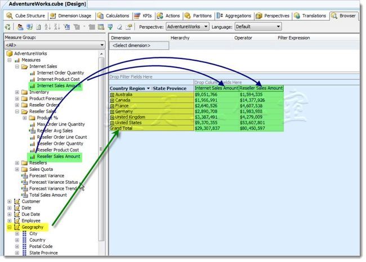Click the Drop Filter Fields Here area
Viewport: 366px width, 262px height.
coord(234,77)
